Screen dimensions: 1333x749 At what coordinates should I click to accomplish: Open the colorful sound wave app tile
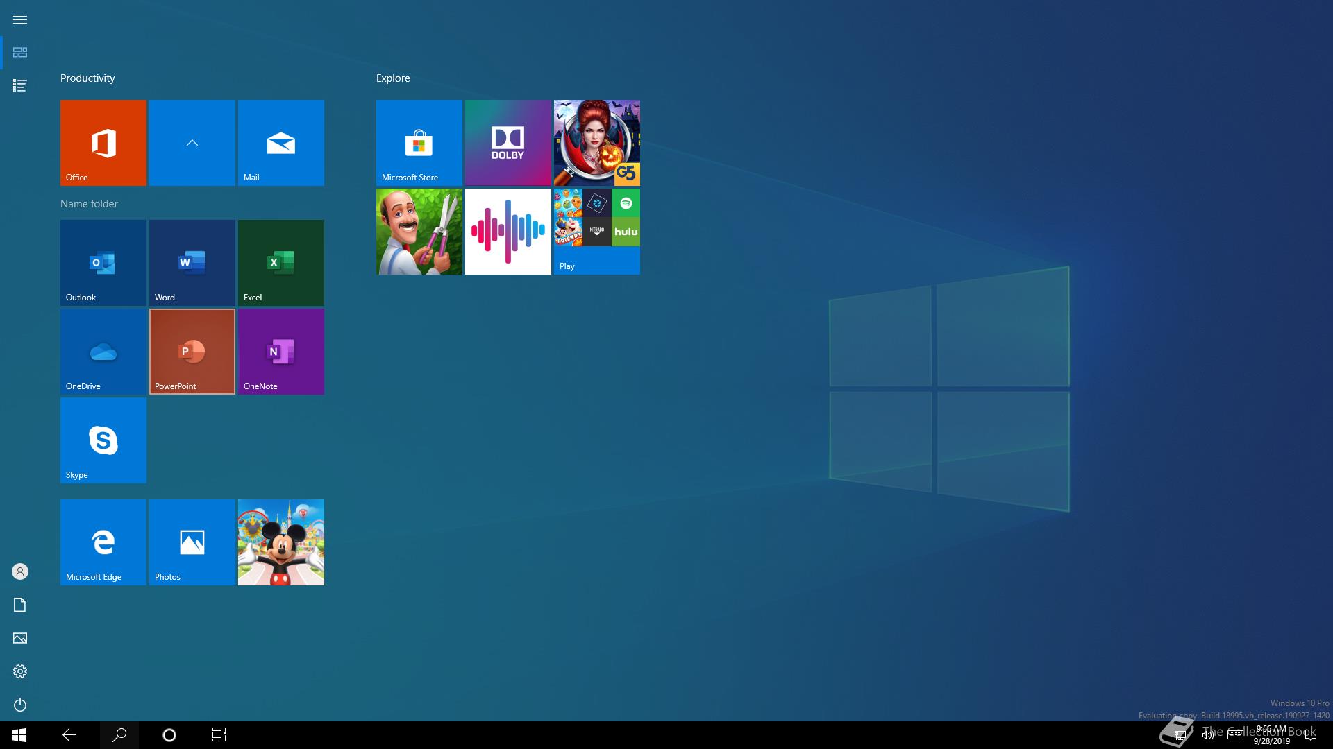(x=508, y=232)
